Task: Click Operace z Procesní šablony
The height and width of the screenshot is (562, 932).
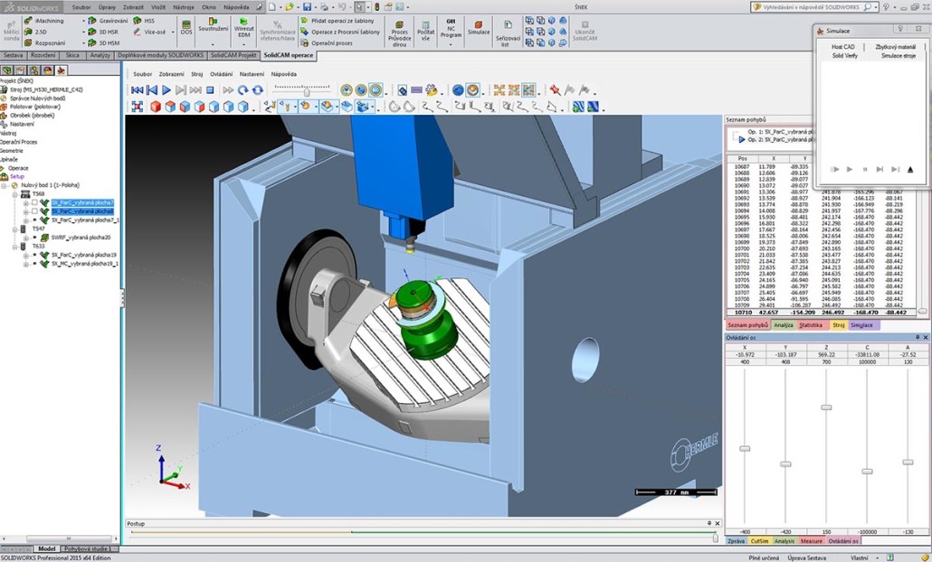Action: (x=340, y=32)
